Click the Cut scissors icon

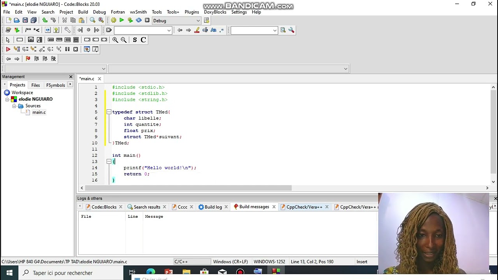click(x=65, y=20)
